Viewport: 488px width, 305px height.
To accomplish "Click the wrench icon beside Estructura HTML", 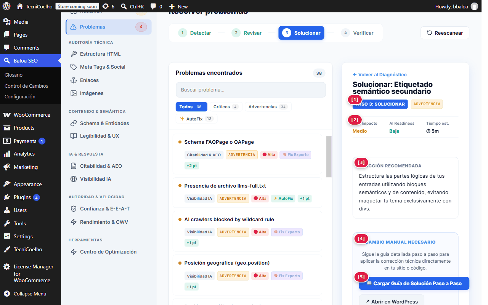I will 74,54.
